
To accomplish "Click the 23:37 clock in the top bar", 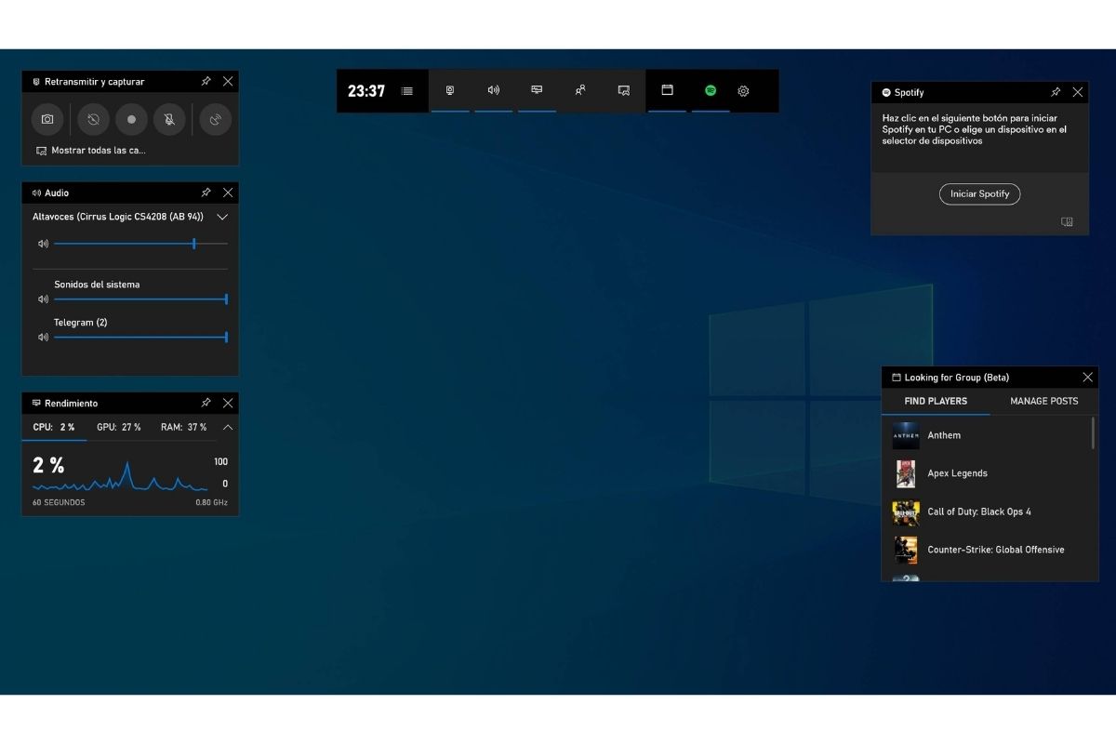I will pyautogui.click(x=366, y=91).
